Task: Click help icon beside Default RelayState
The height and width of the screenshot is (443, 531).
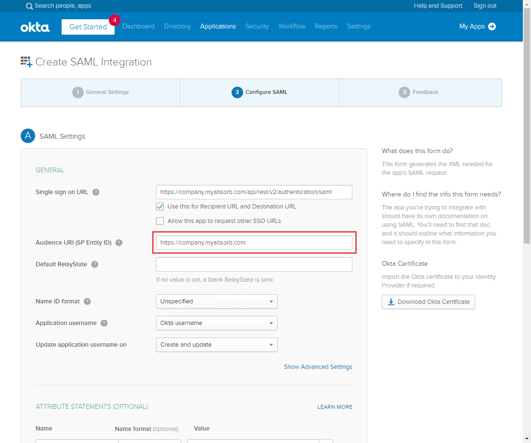Action: [x=95, y=264]
